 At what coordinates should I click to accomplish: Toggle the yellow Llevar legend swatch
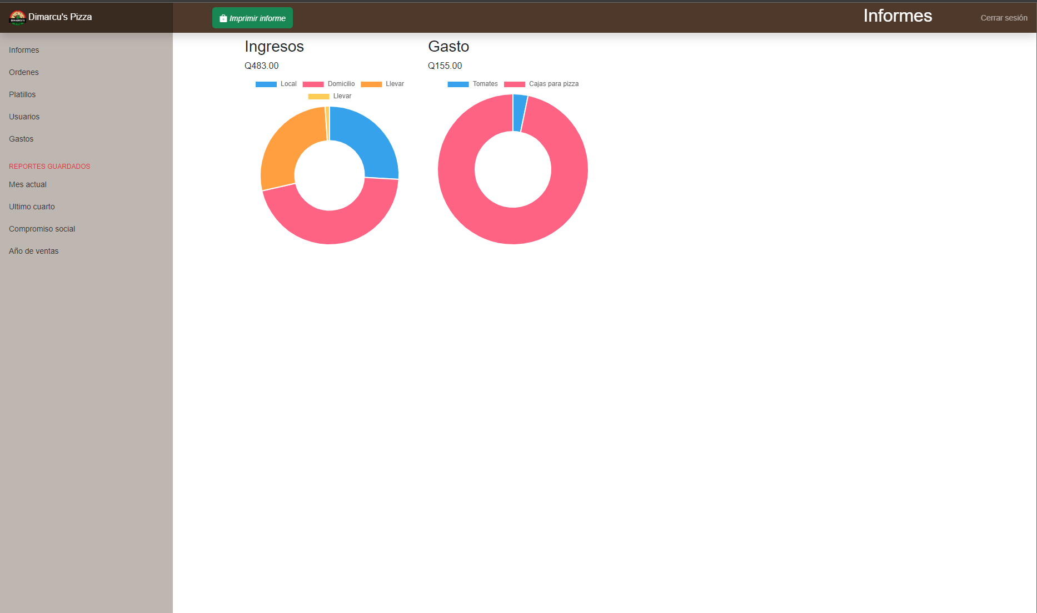click(318, 97)
